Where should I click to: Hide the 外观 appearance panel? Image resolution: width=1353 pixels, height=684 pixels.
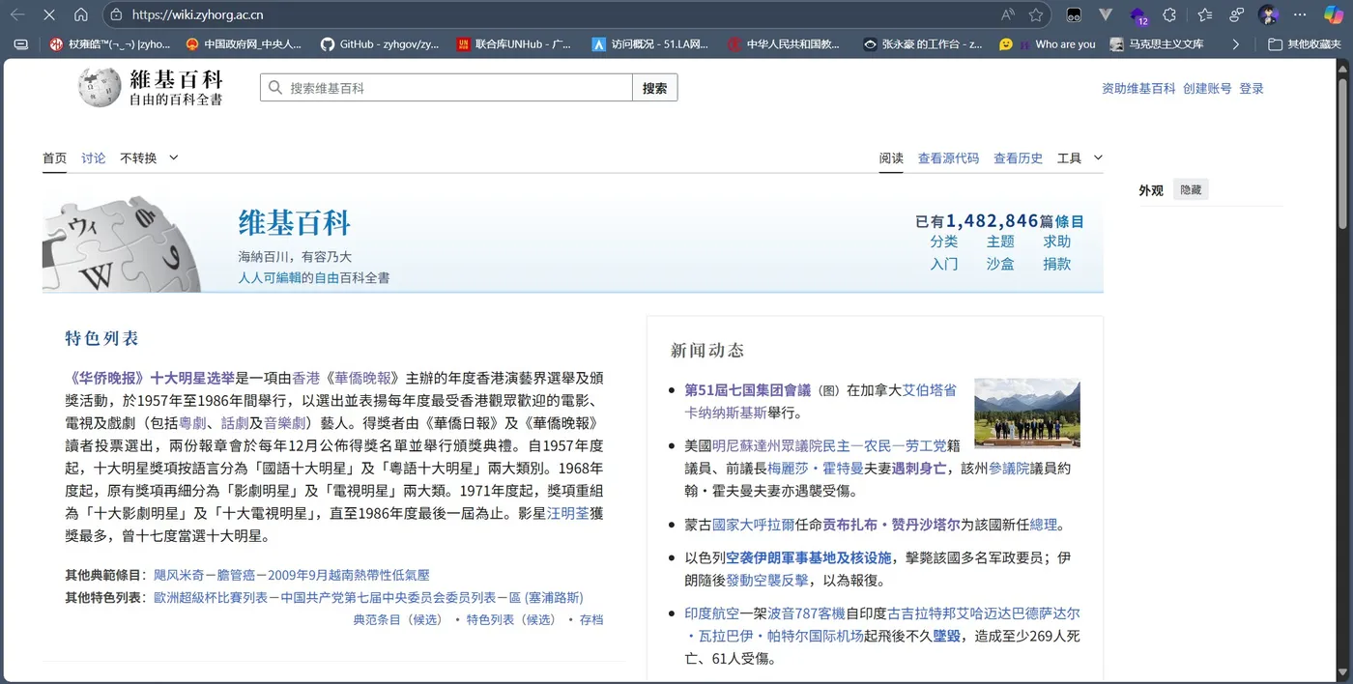click(x=1191, y=190)
